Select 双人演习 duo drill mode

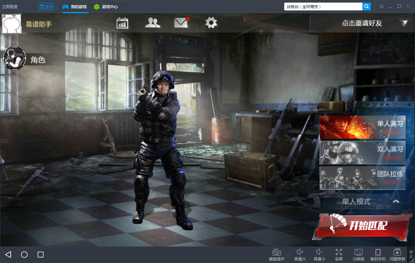pos(362,153)
